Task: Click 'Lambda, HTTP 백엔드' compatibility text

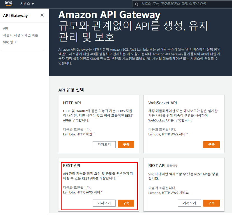Action: pos(79,134)
